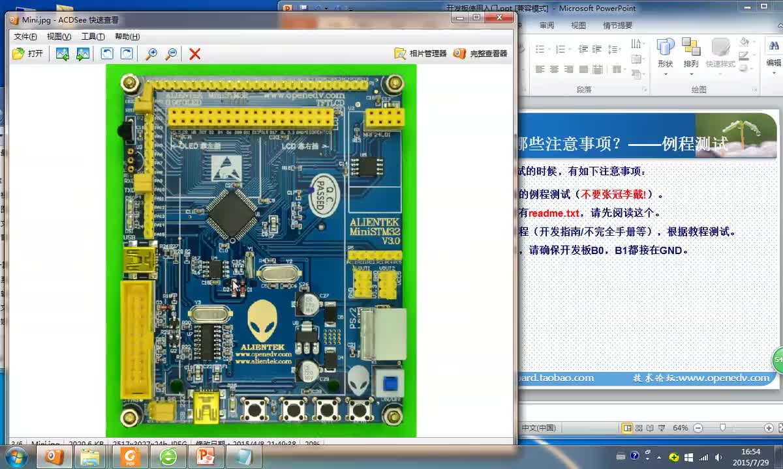Open the 视图(V) menu in ACDSee
This screenshot has width=783, height=469.
(59, 36)
